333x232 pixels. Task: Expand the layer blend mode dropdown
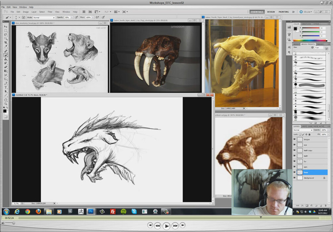(x=302, y=130)
